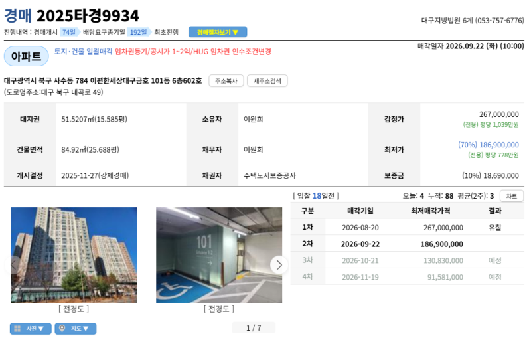Click 2차 price 186,900,000 in schedule table
Screen dimensions: 531x346
(x=441, y=244)
